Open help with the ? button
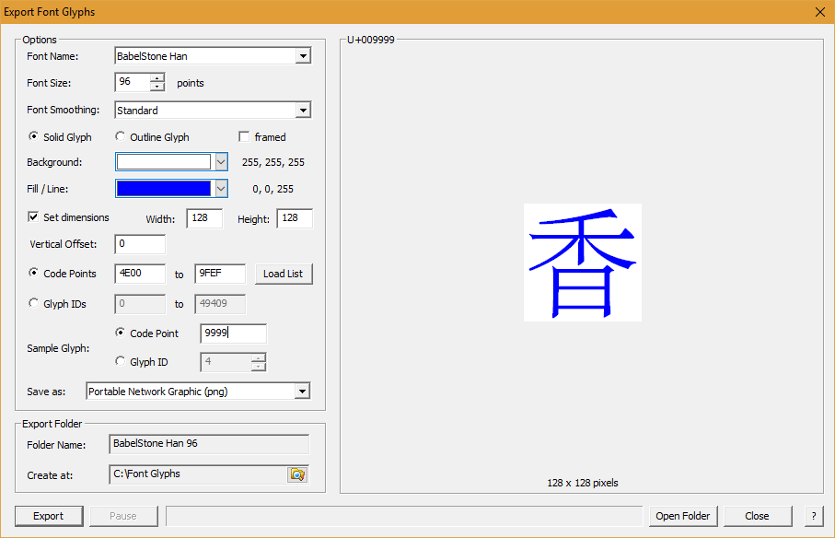Viewport: 835px width, 538px height. pos(814,516)
